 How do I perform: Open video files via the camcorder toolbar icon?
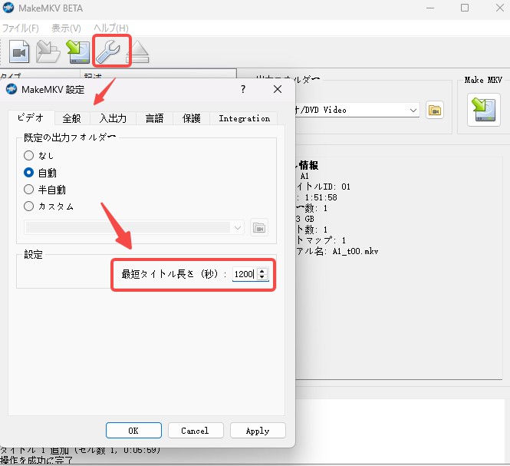tap(19, 51)
